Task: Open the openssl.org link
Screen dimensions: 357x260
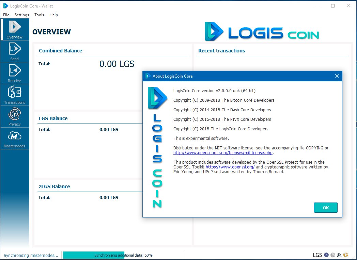Action: point(230,167)
